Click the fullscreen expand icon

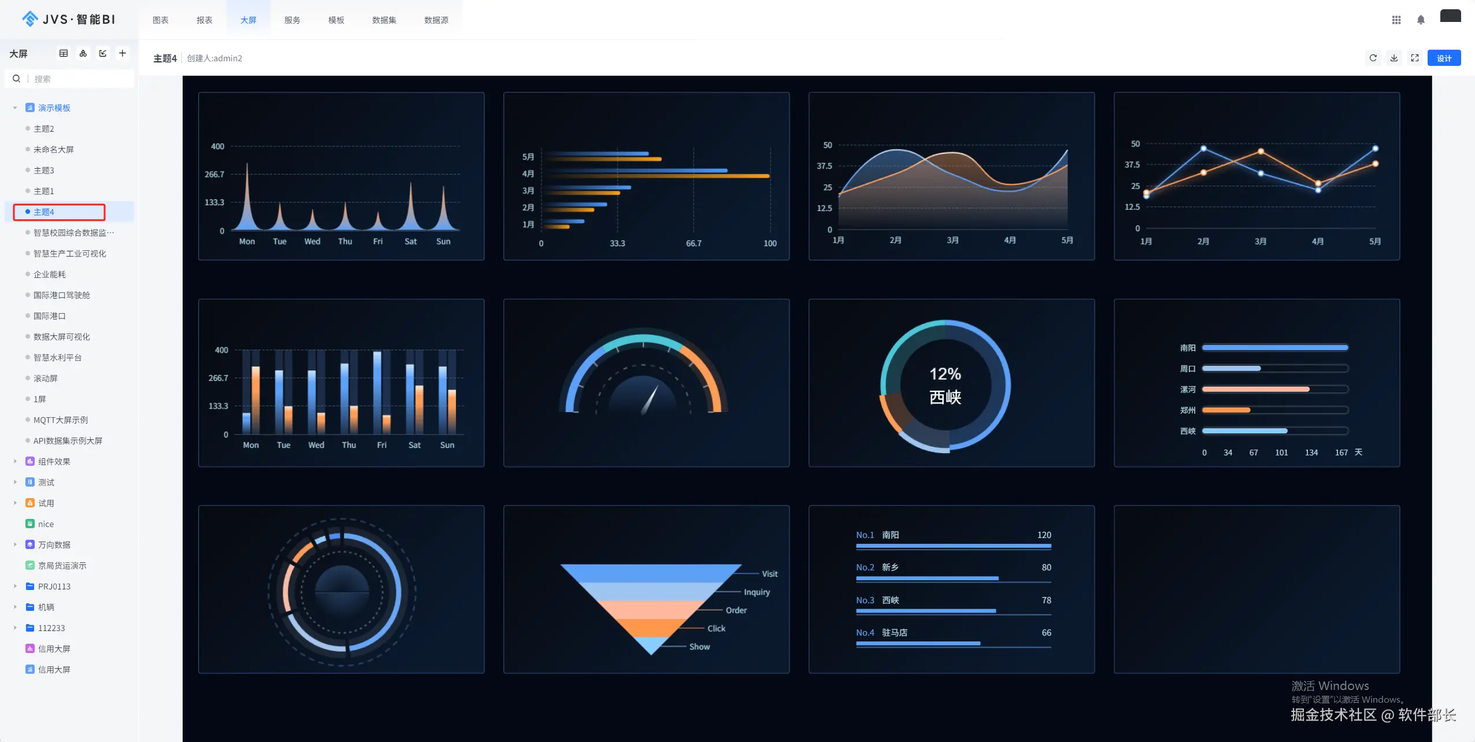tap(1415, 58)
